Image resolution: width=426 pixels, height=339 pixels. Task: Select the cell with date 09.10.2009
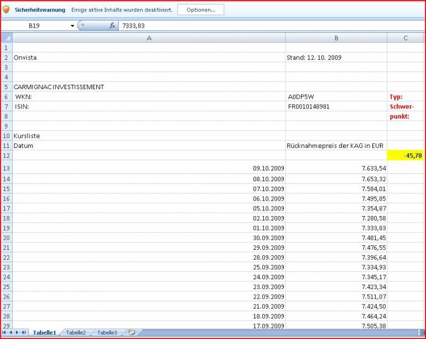tap(149, 168)
